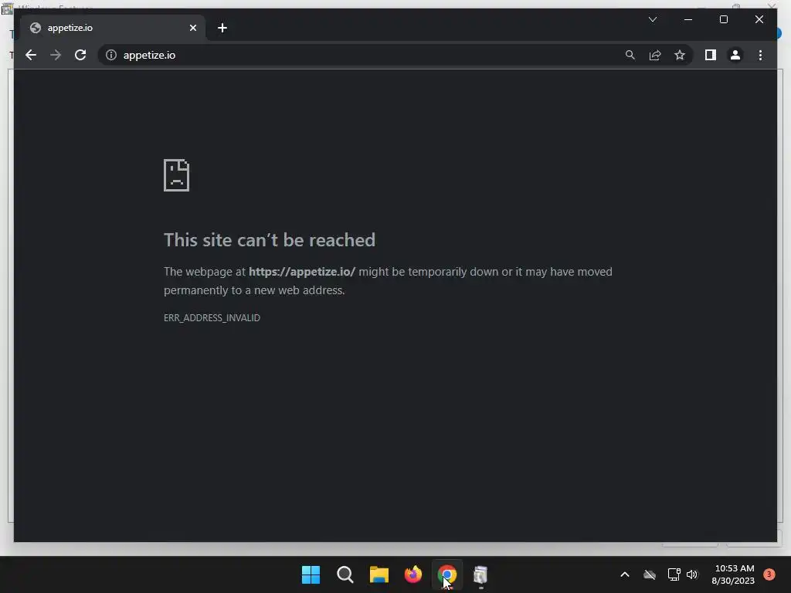Open Windows taskbar search
Image resolution: width=791 pixels, height=593 pixels.
click(x=345, y=574)
